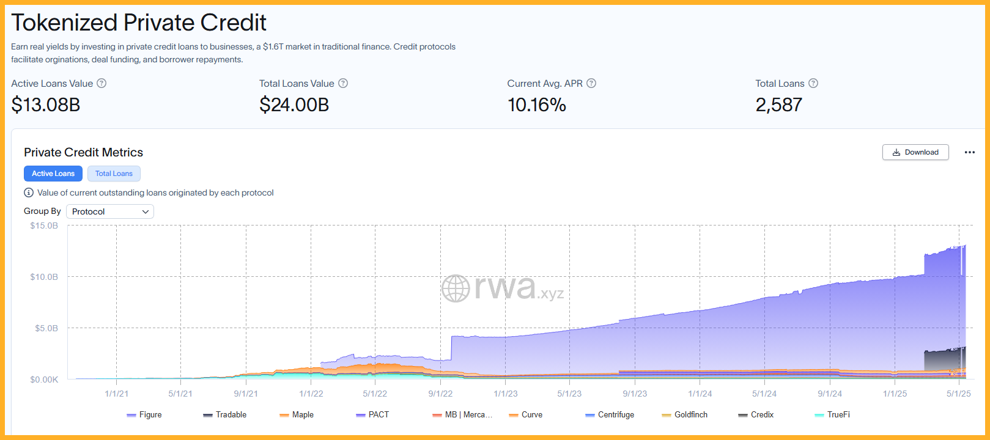Switch to the Total Loans tab
The height and width of the screenshot is (440, 990).
coord(114,174)
